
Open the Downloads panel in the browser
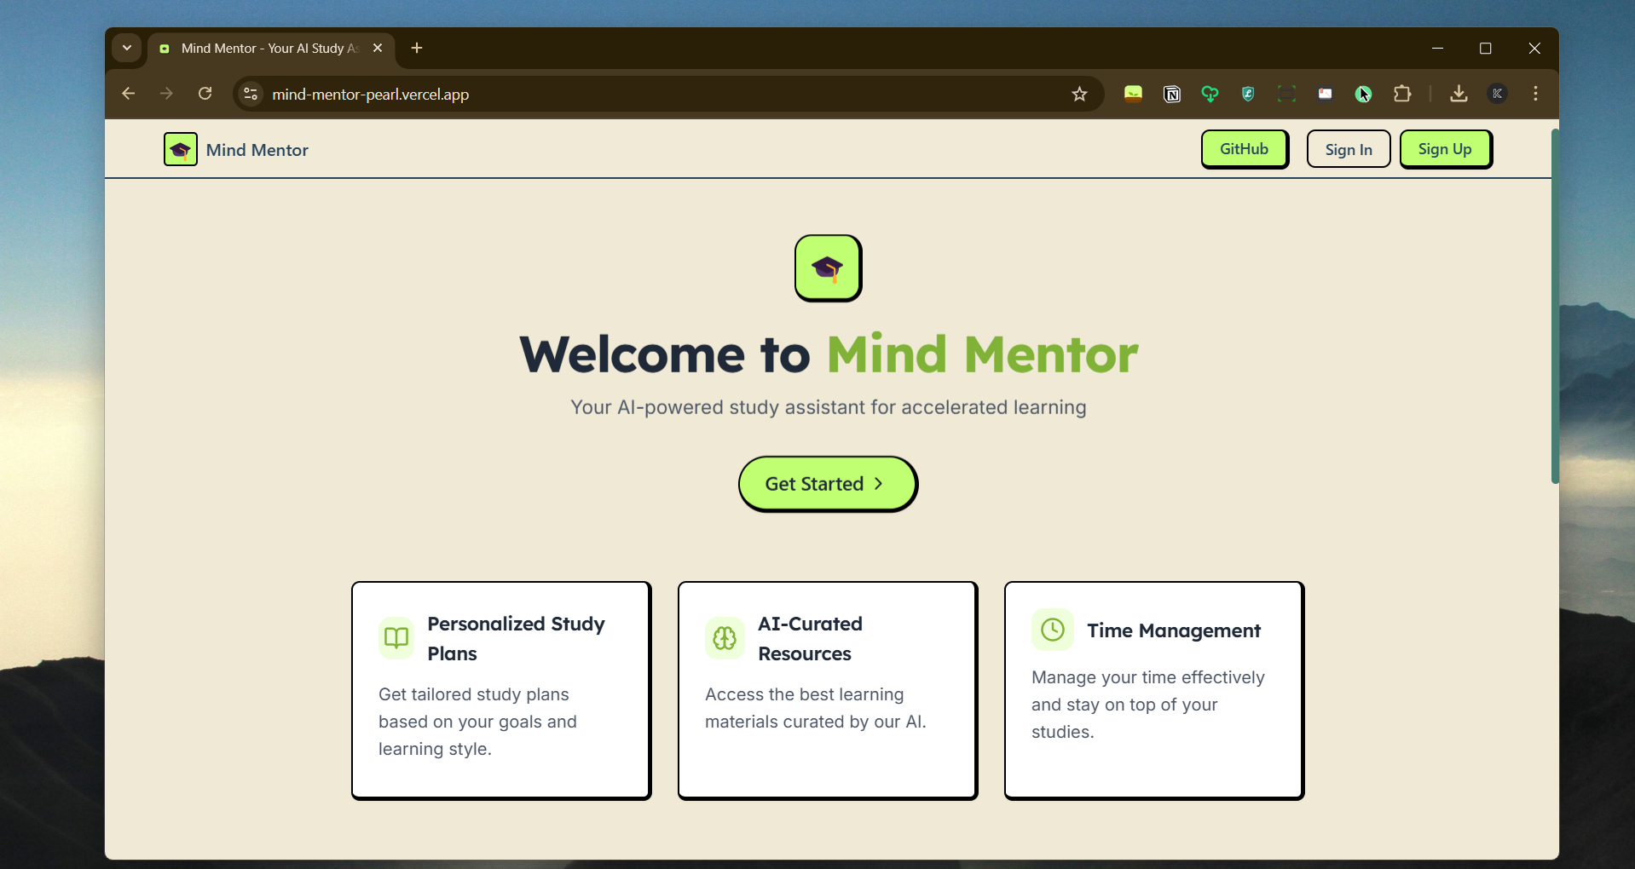(1458, 94)
